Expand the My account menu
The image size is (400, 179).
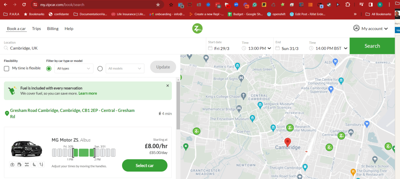pos(370,28)
